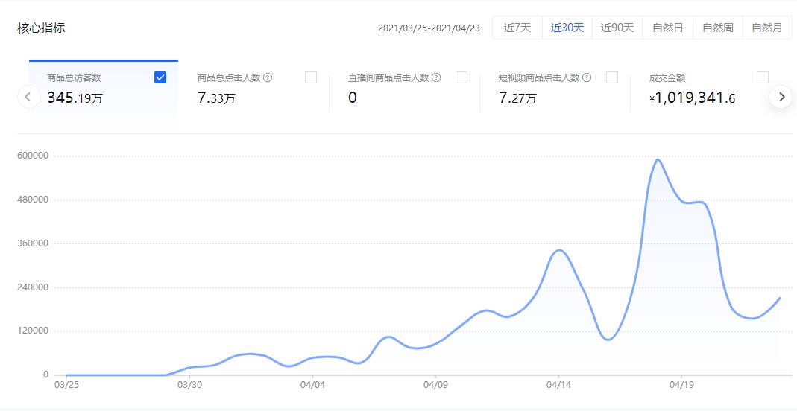This screenshot has width=797, height=411.
Task: Open help icon beside 短视频商品点击人数
Action: tap(587, 77)
